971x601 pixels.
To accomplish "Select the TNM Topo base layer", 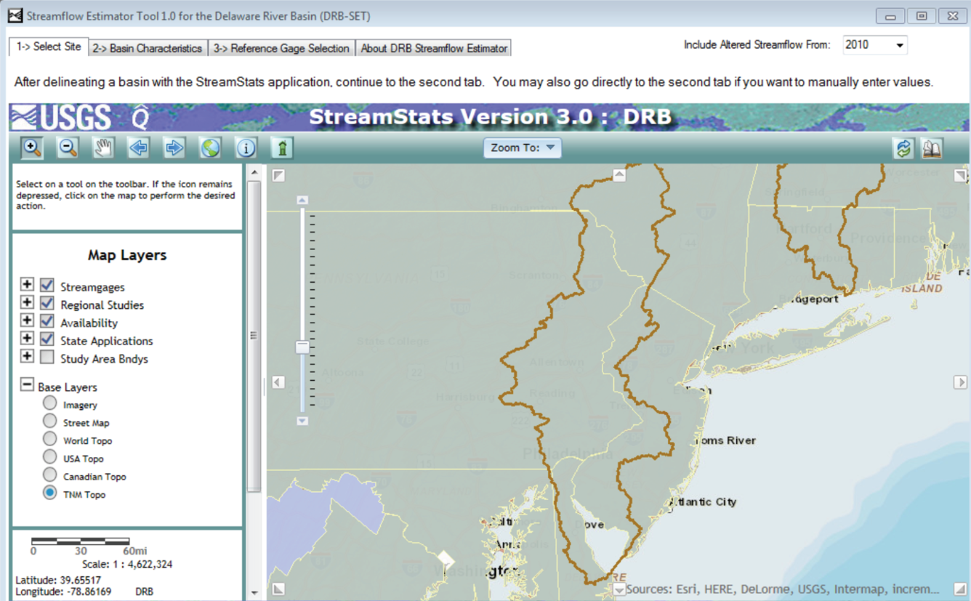I will (49, 493).
